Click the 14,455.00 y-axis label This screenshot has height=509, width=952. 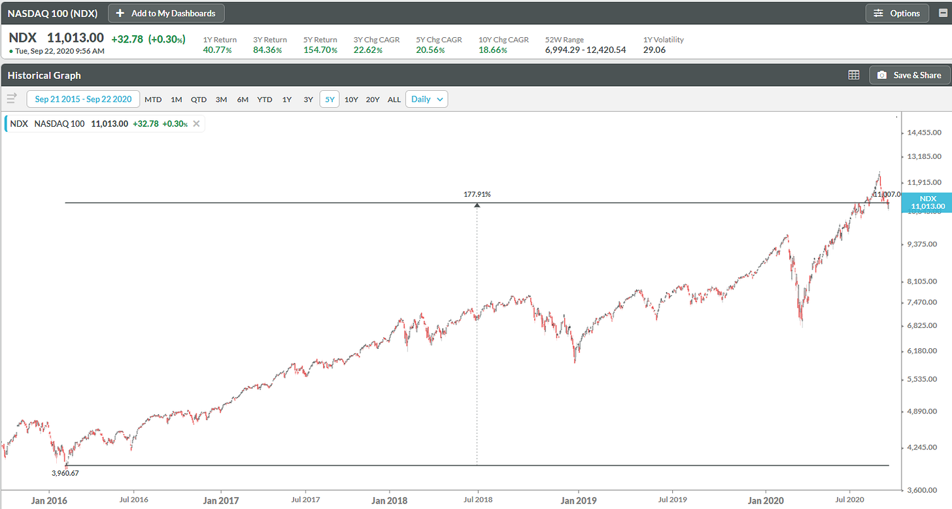click(x=923, y=133)
